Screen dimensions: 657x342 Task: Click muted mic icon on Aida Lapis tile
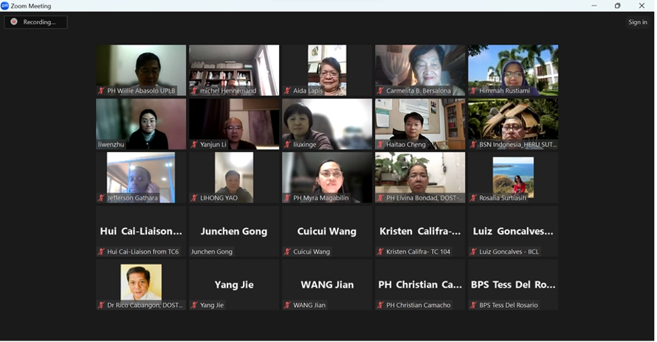click(287, 91)
